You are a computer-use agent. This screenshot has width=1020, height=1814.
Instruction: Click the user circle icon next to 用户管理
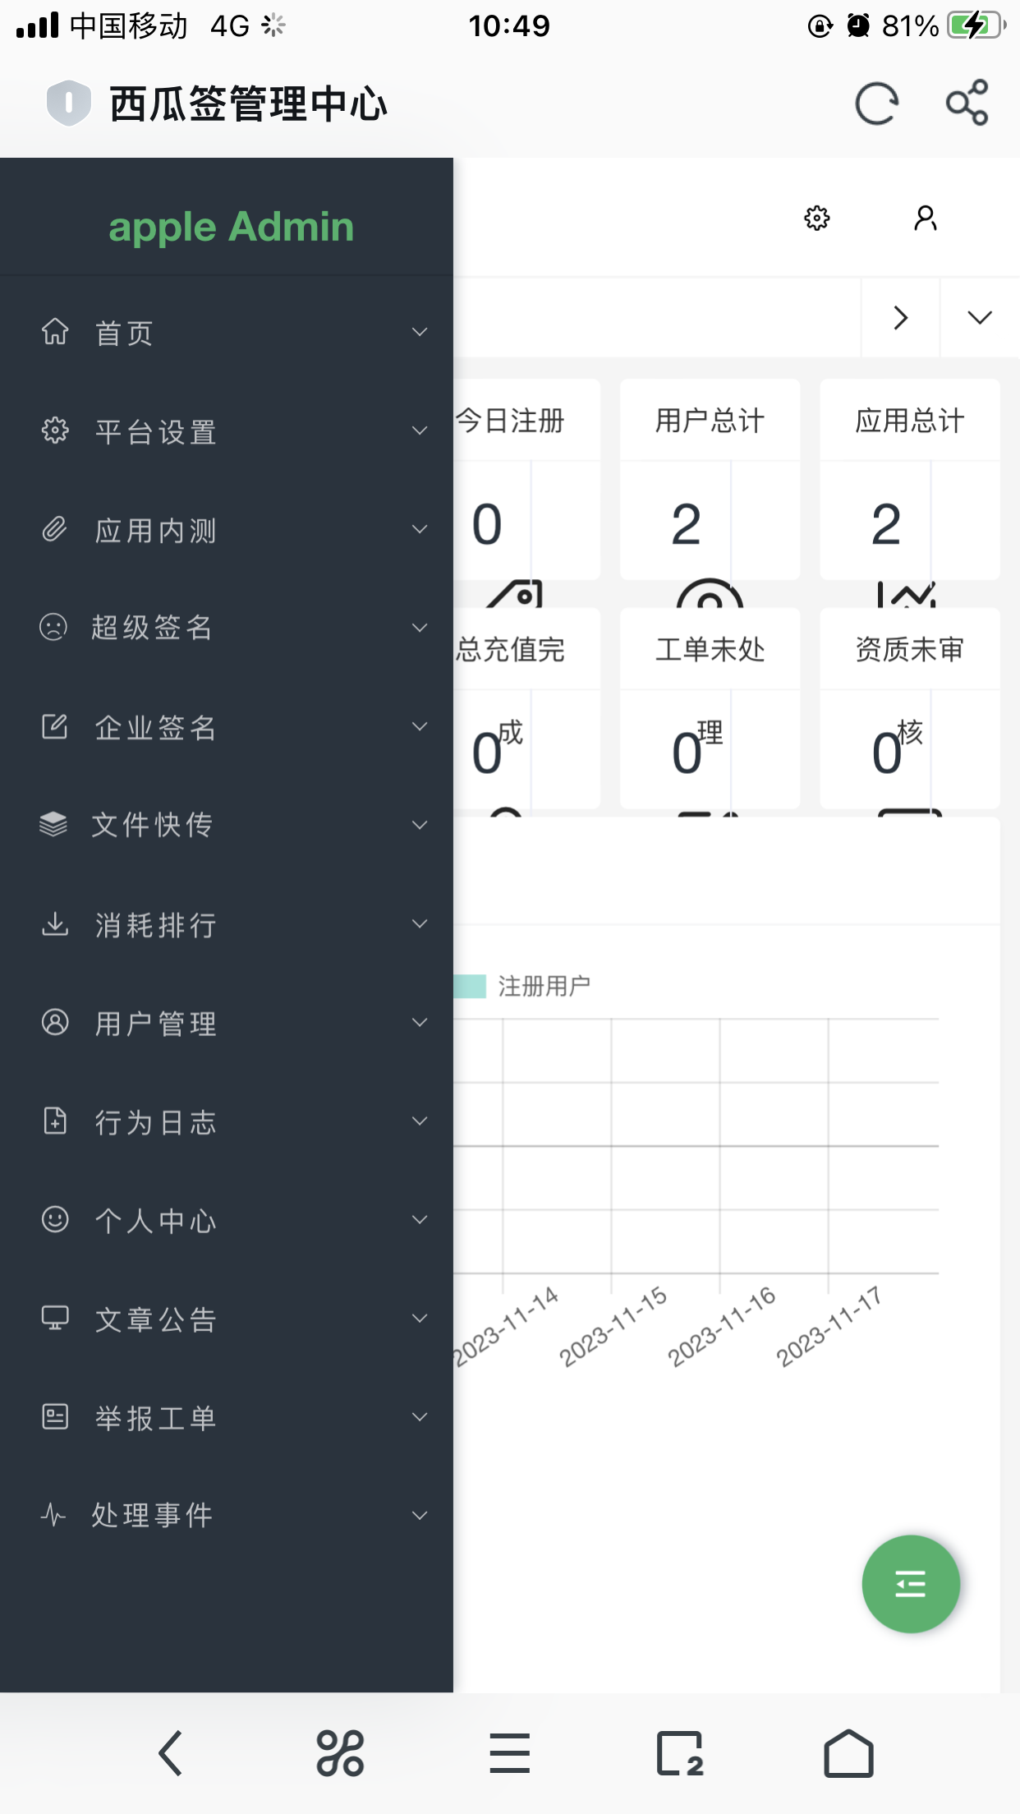[x=55, y=1022]
